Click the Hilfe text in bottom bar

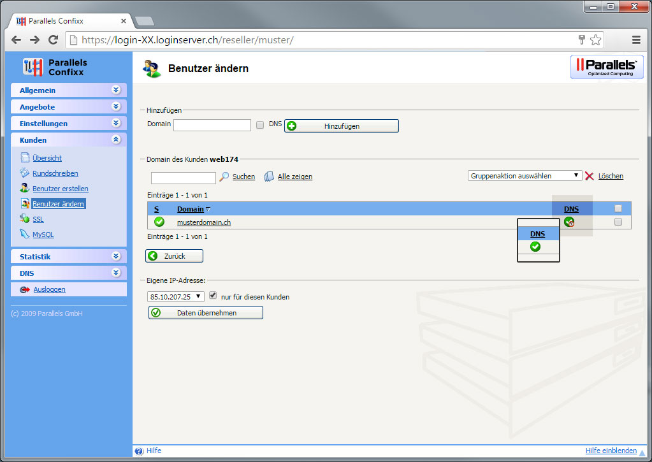tap(154, 451)
